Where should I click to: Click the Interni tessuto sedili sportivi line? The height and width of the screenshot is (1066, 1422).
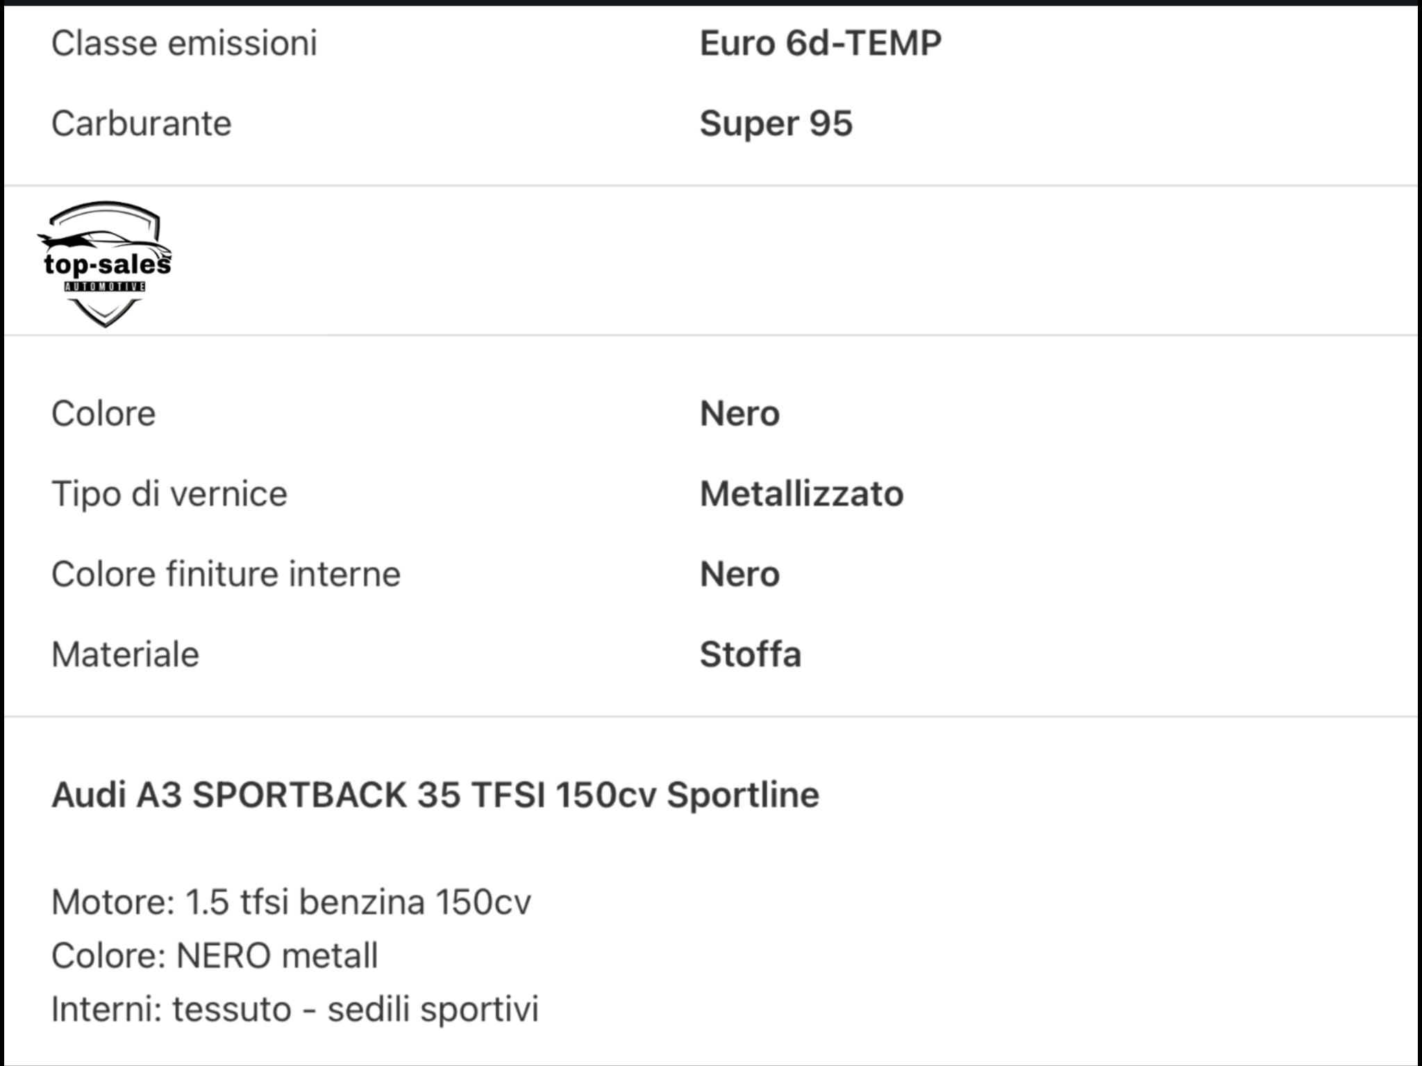pos(295,1009)
